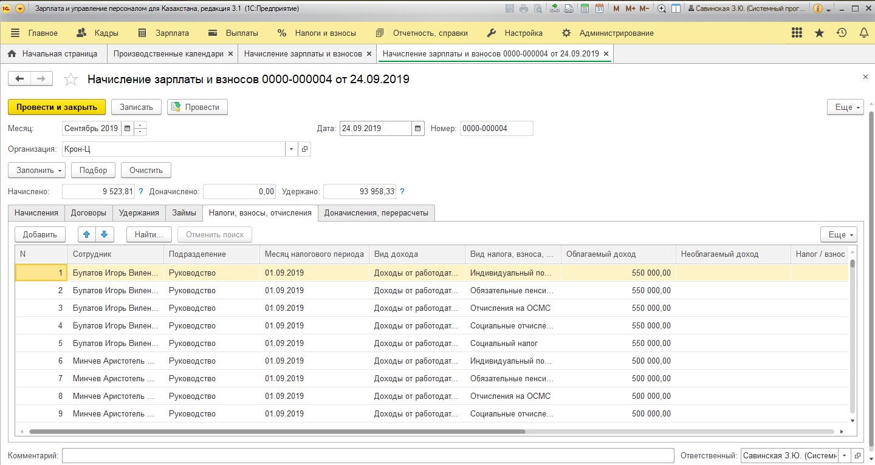The height and width of the screenshot is (465, 875).
Task: Open the calendar icon in title toolbar
Action: pos(599,8)
